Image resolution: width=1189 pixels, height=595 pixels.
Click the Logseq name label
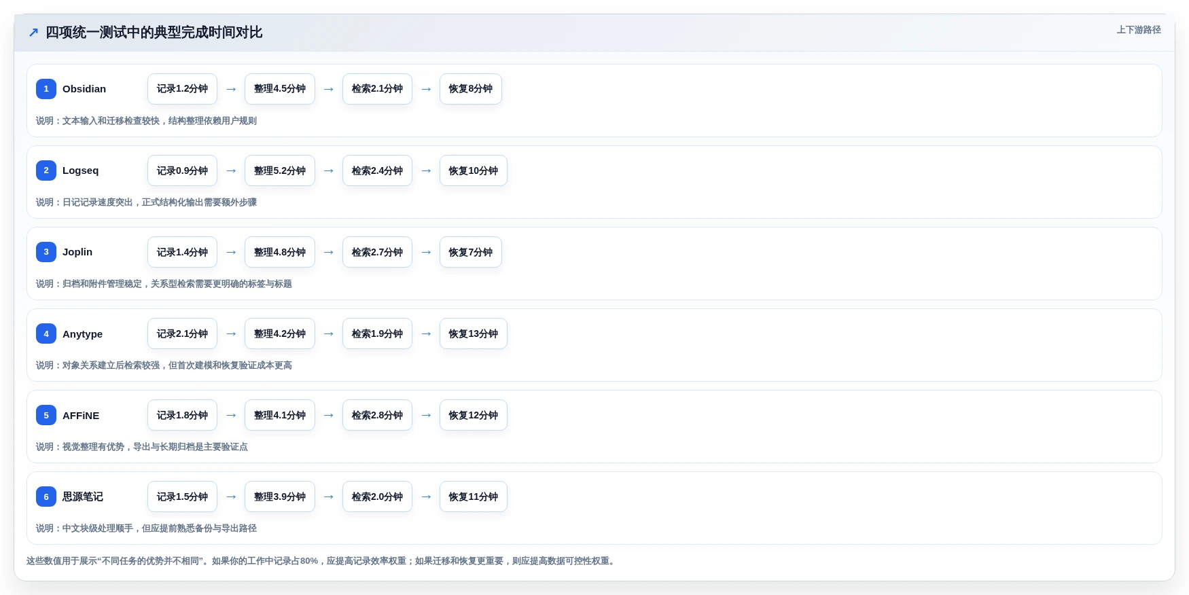coord(81,170)
